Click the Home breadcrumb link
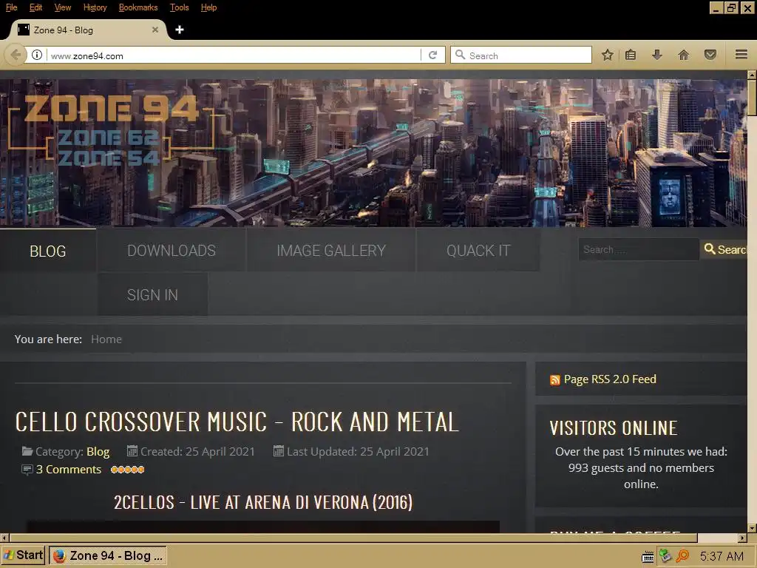This screenshot has height=568, width=757. (x=106, y=339)
